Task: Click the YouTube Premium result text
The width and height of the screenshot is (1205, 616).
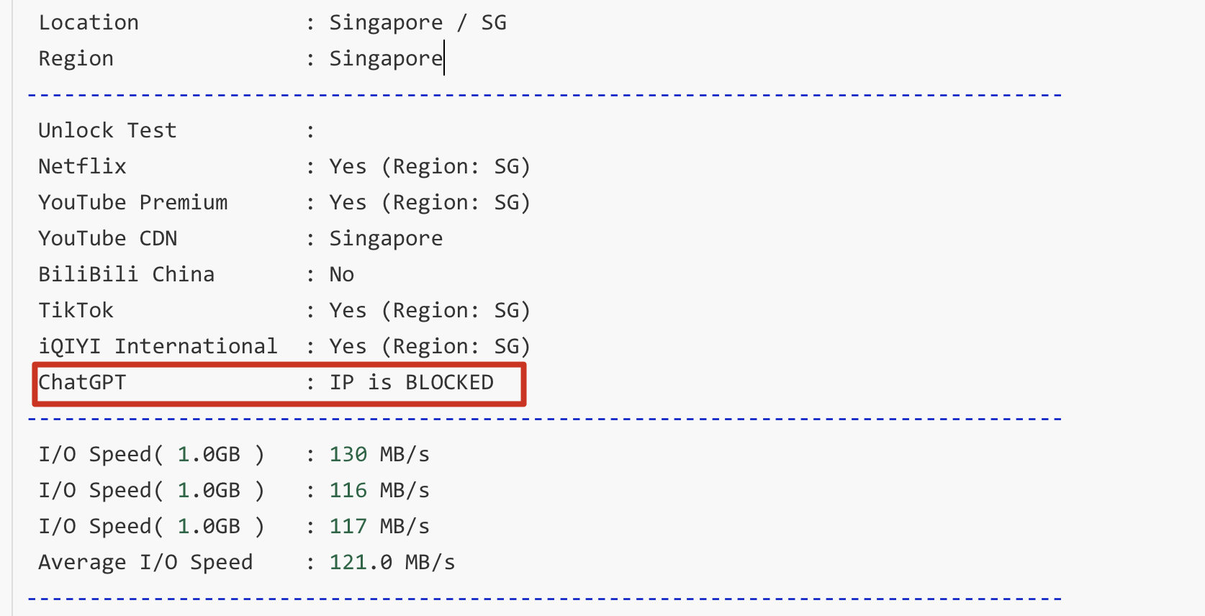Action: click(429, 203)
